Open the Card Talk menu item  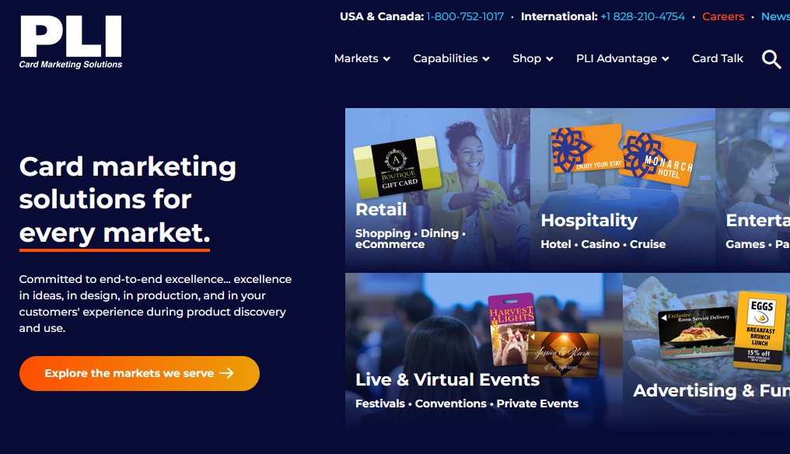click(718, 58)
